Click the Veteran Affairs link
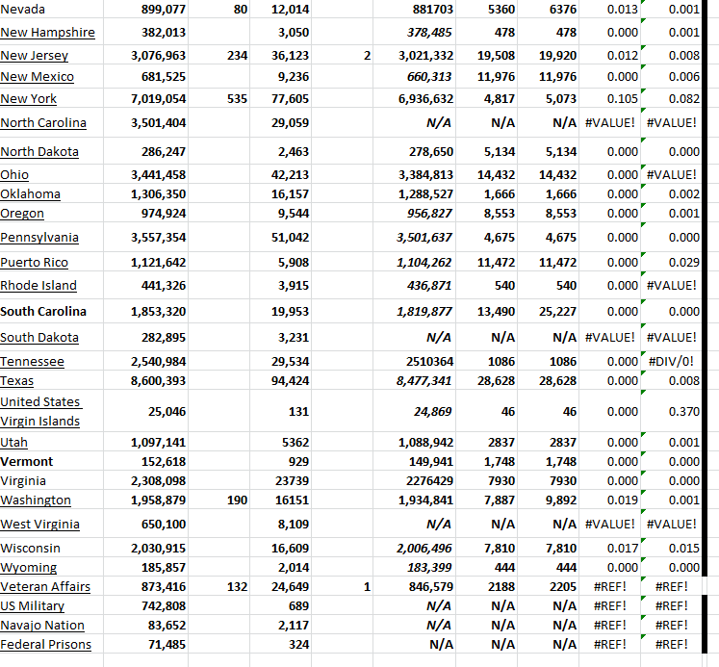The height and width of the screenshot is (667, 719). (x=45, y=586)
